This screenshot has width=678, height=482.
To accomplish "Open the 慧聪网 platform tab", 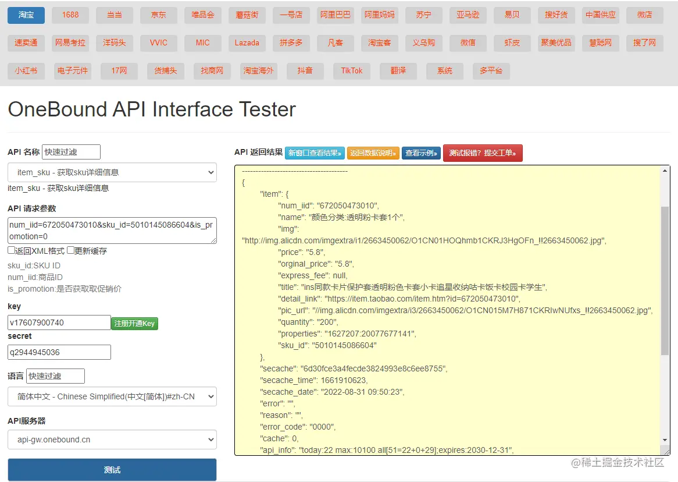I will (x=600, y=43).
